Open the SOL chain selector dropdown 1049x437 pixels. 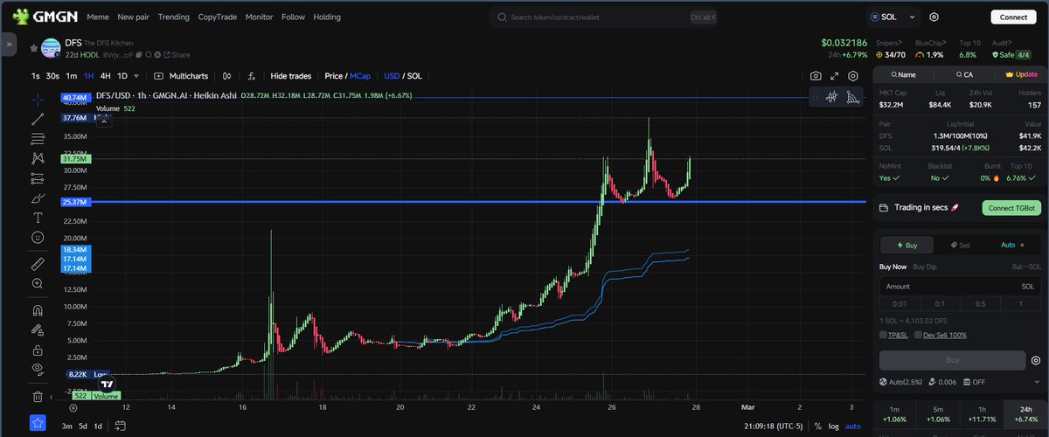pos(893,17)
